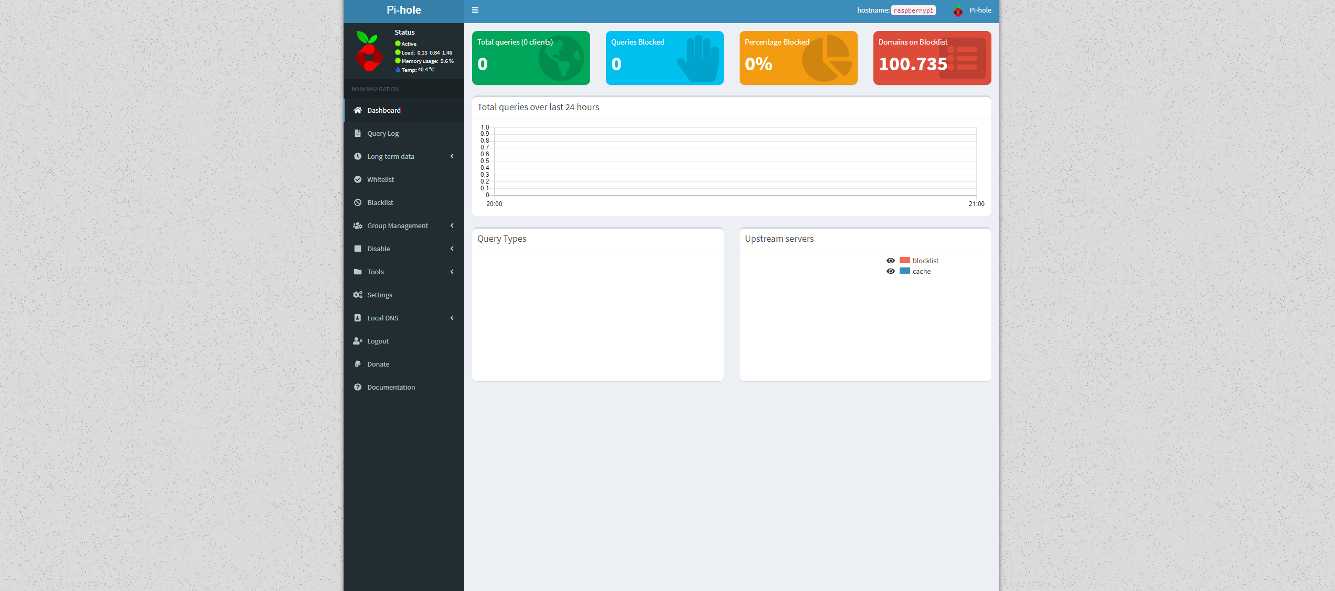Click the Disable stop-square icon
This screenshot has height=591, width=1335.
coord(358,249)
